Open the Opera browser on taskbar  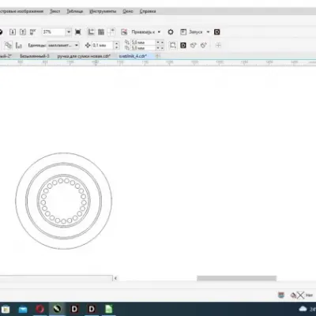click(40, 309)
